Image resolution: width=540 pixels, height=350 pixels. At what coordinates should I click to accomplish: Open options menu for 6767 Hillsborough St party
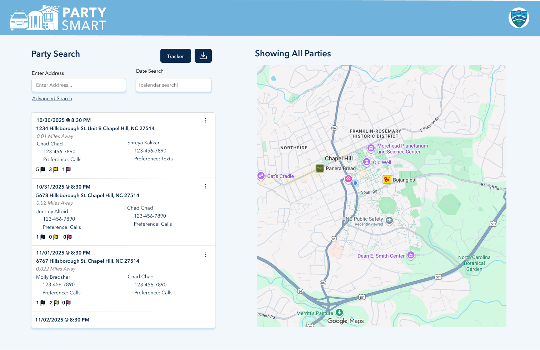coord(205,254)
